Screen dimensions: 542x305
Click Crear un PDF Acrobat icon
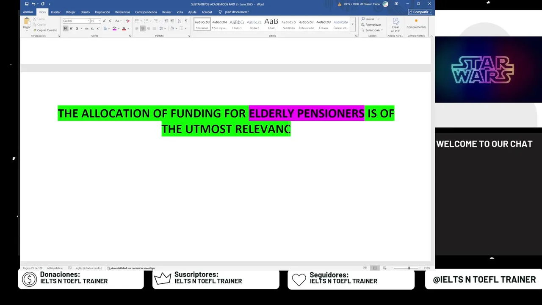click(395, 25)
